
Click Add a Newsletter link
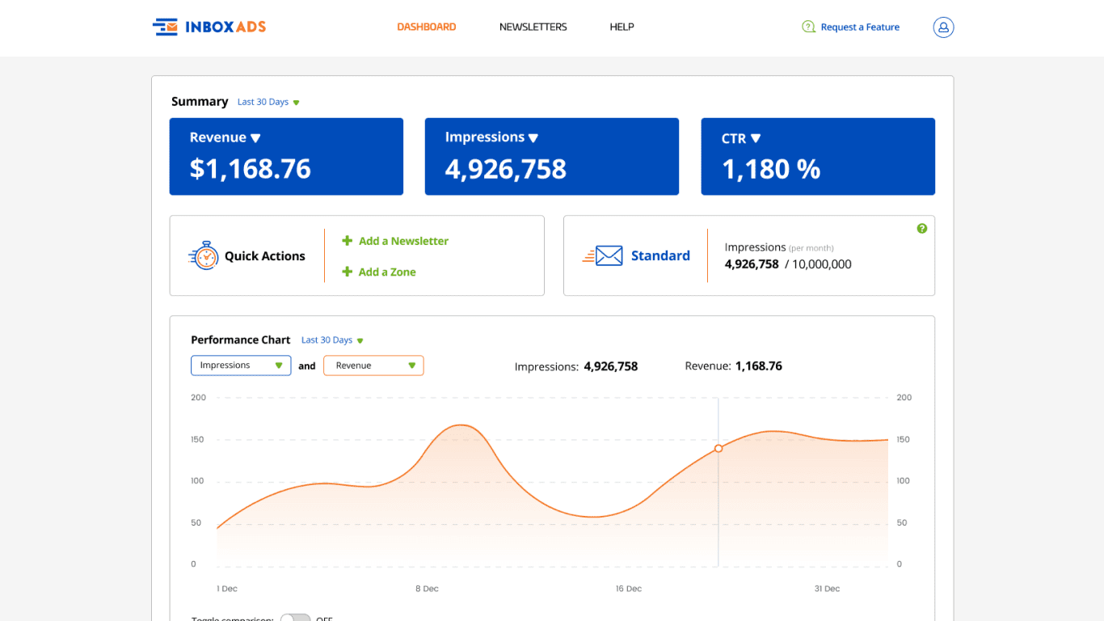click(x=403, y=241)
